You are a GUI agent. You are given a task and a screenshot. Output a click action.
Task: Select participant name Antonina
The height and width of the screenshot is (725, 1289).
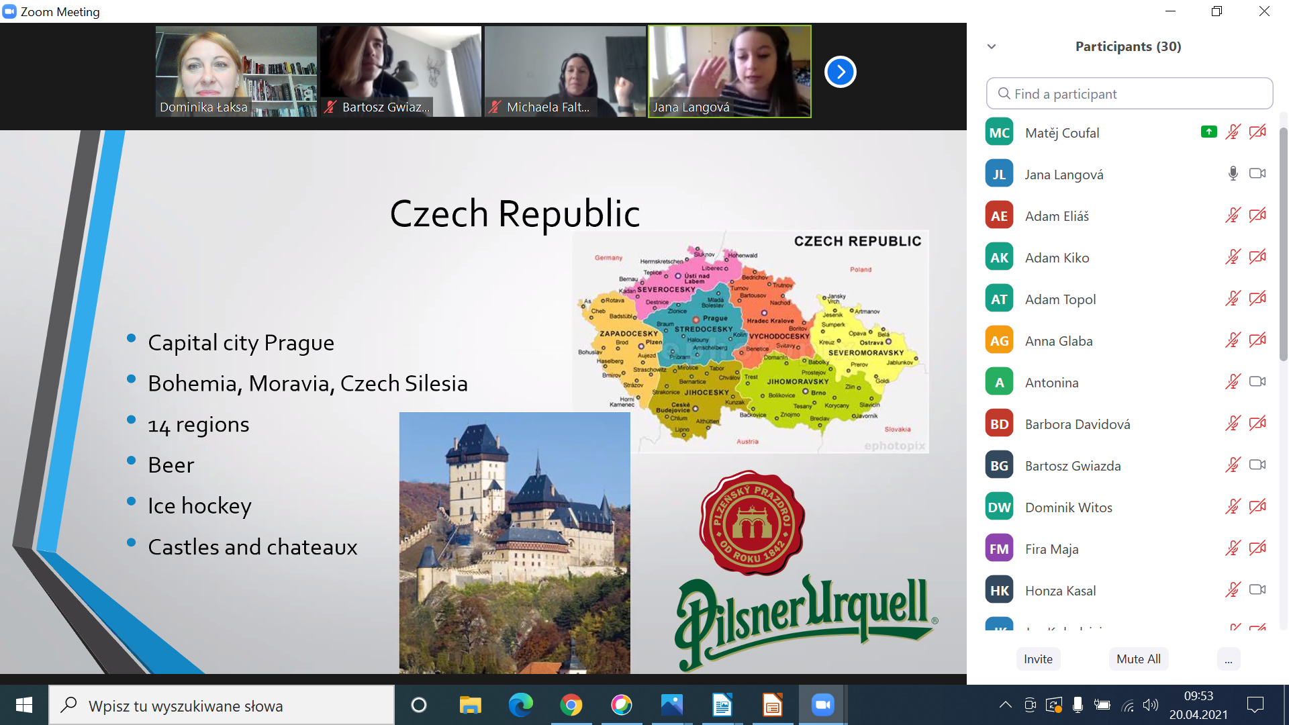pyautogui.click(x=1051, y=383)
